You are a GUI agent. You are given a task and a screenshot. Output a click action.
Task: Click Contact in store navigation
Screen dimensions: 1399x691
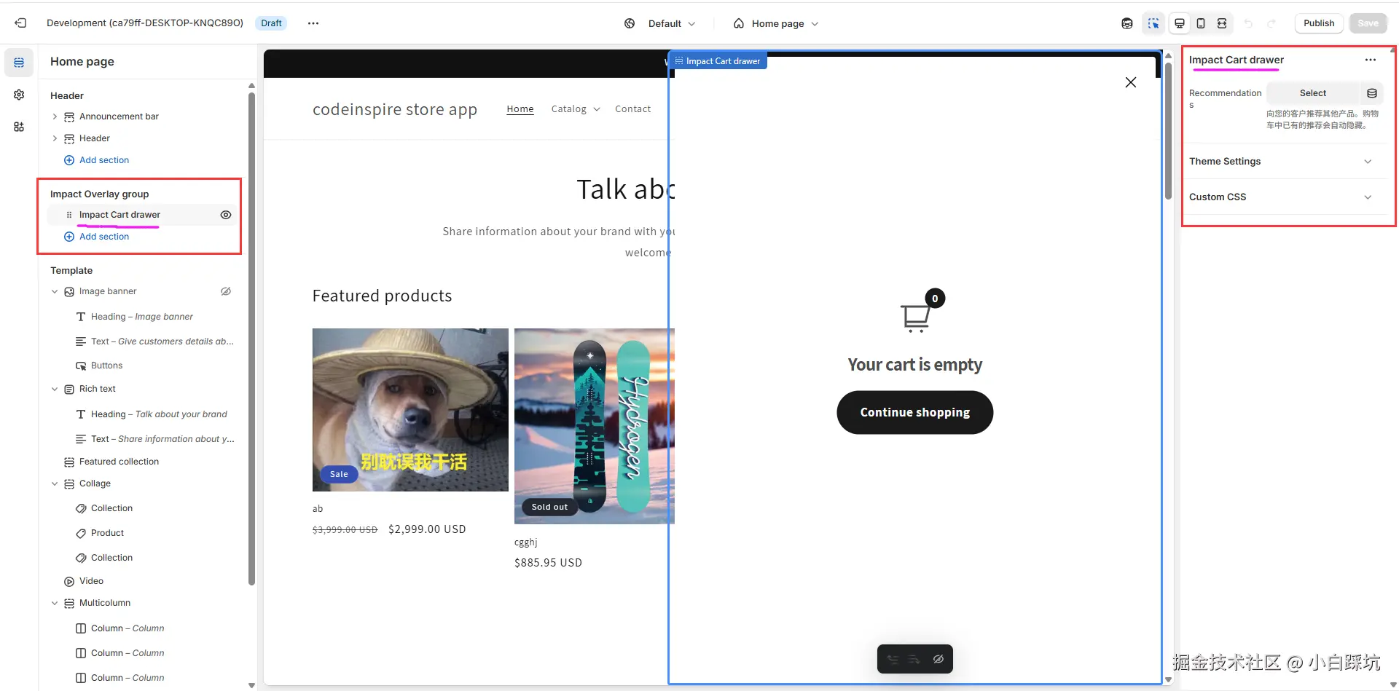pyautogui.click(x=632, y=109)
